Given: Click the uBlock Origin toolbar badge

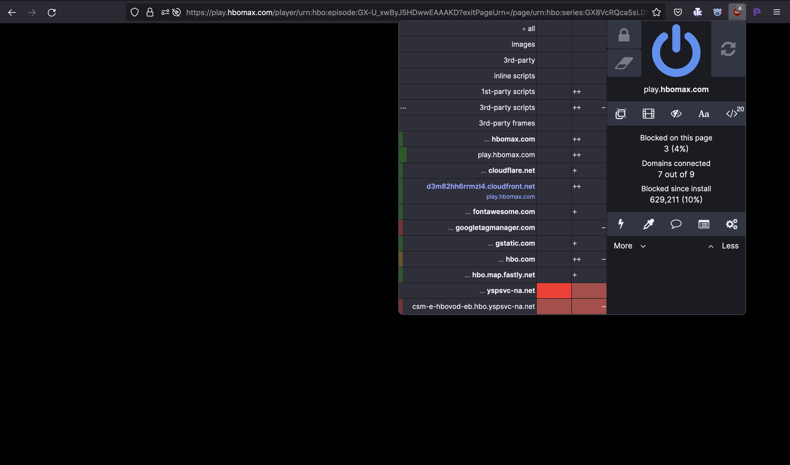Looking at the screenshot, I should coord(737,12).
